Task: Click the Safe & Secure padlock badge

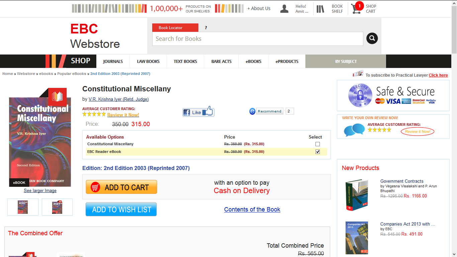Action: coord(360,95)
